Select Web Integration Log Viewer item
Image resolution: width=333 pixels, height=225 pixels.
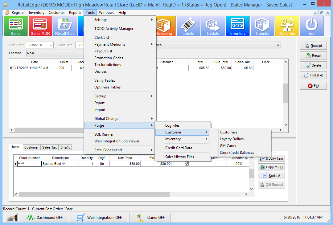coord(120,141)
